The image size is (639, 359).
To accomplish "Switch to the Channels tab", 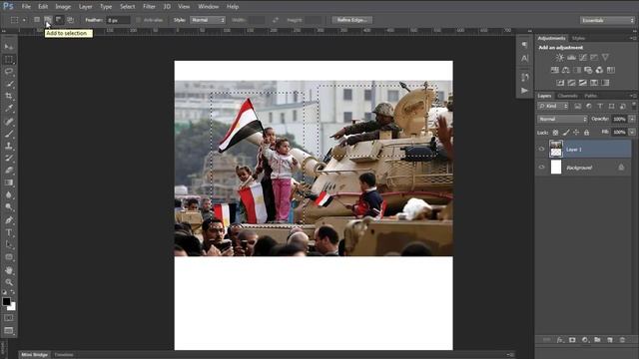I will point(568,96).
